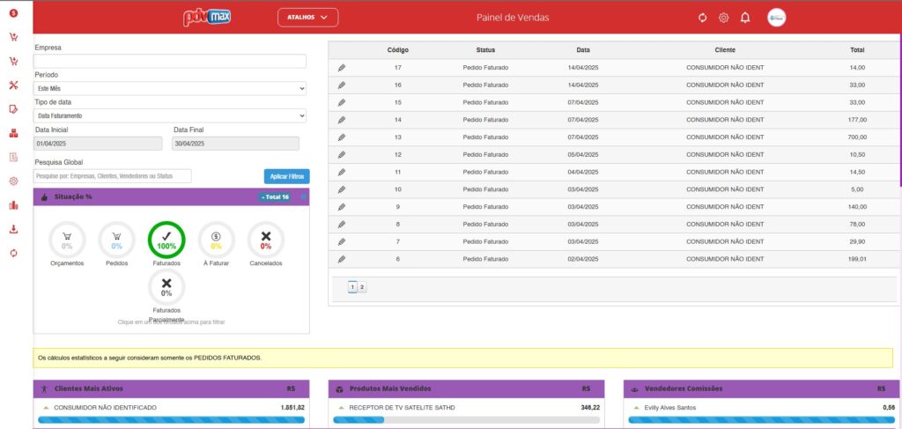
Task: Open the Período dropdown
Action: [x=170, y=88]
